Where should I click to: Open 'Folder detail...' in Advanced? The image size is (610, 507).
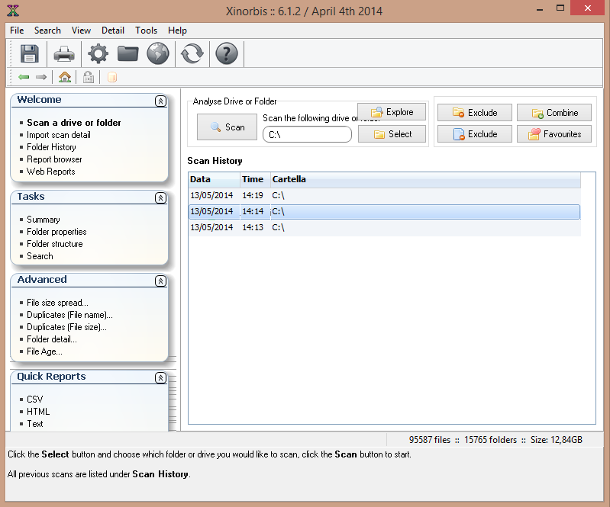pyautogui.click(x=52, y=339)
